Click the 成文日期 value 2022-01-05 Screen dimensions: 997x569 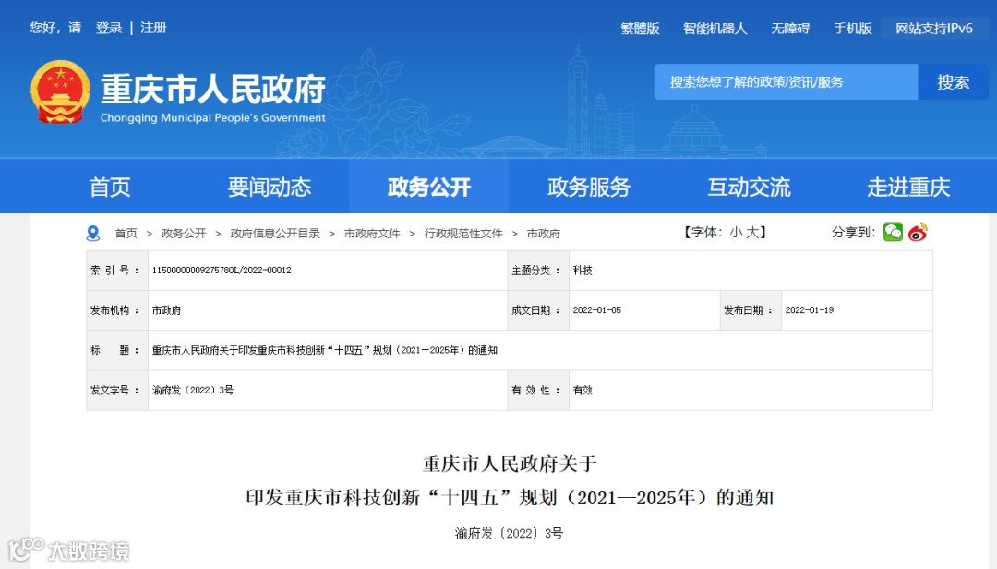point(597,310)
